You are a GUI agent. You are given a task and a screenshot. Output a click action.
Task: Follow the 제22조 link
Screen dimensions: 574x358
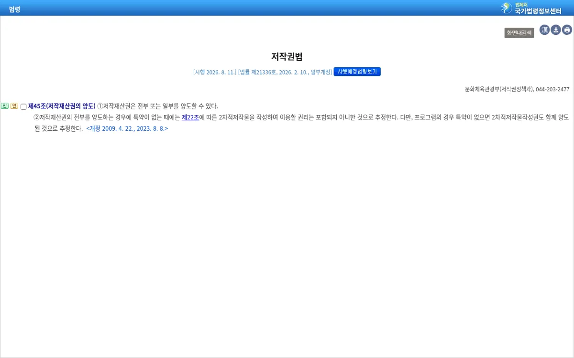click(190, 117)
